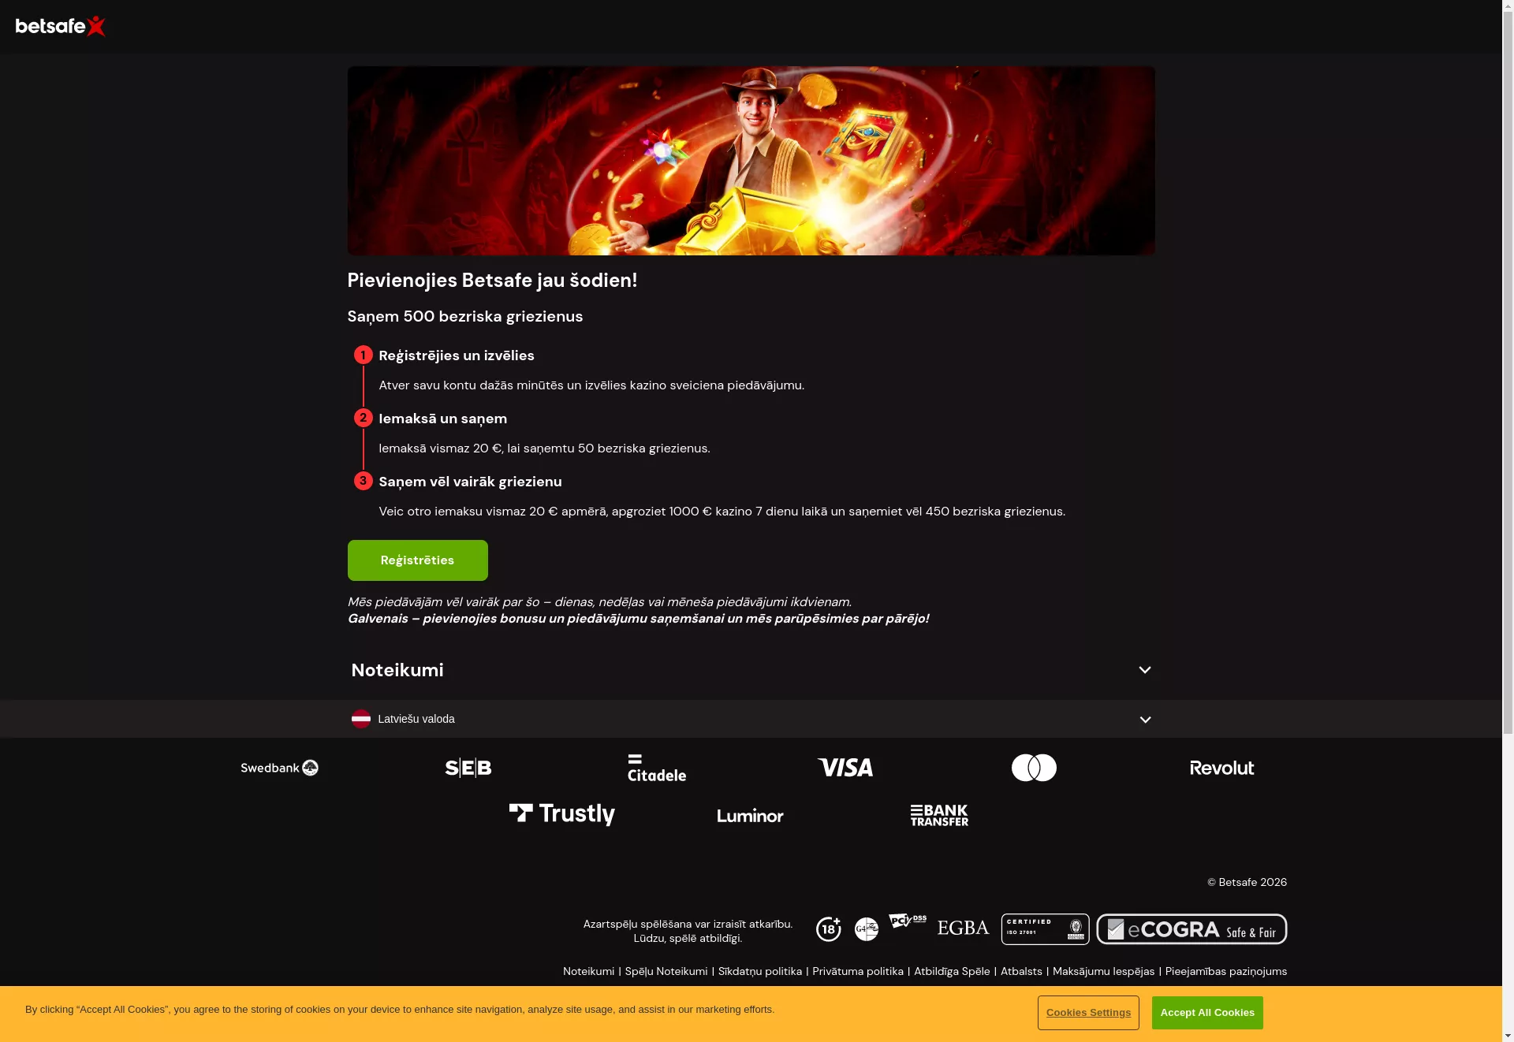Click the eCOGRA Safe & Fair badge
1514x1042 pixels.
1191,929
